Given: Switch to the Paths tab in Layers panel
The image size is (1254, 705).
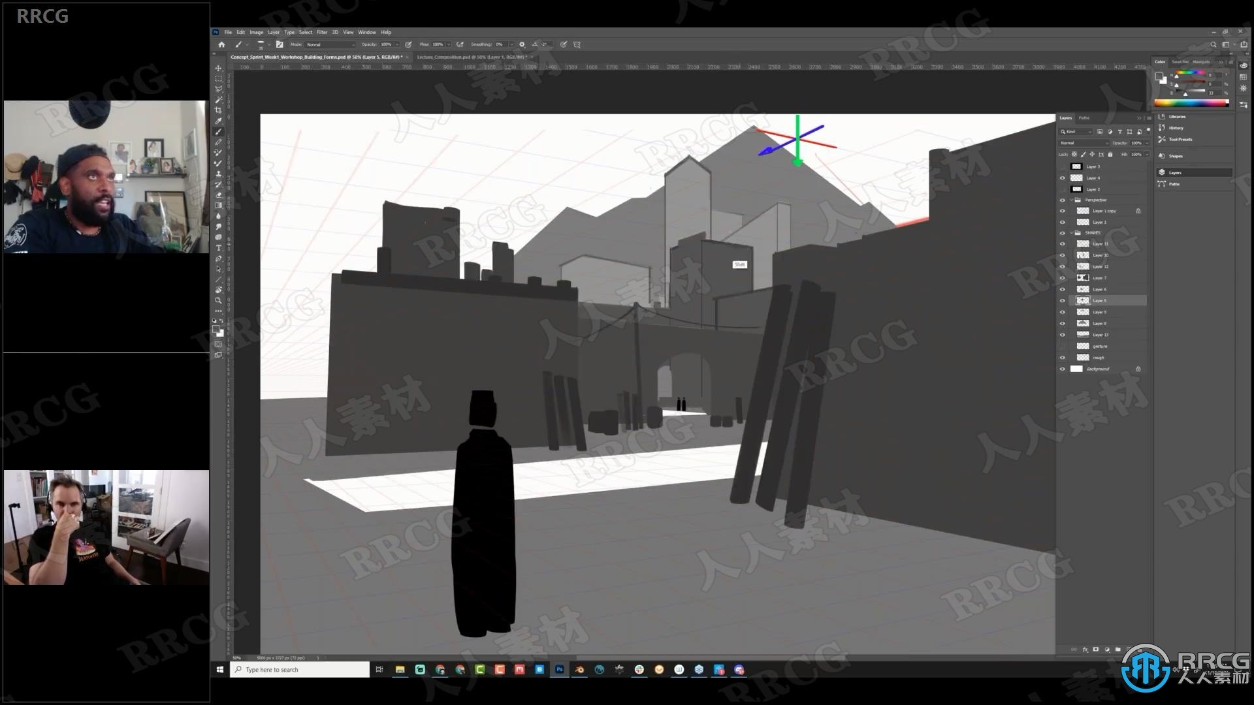Looking at the screenshot, I should click(x=1084, y=117).
